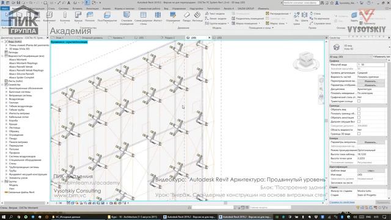The image size is (391, 220).
Task: Open the Системы (Systems) ribbon tab
Action: tap(64, 9)
